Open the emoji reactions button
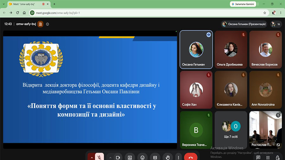 [142, 157]
